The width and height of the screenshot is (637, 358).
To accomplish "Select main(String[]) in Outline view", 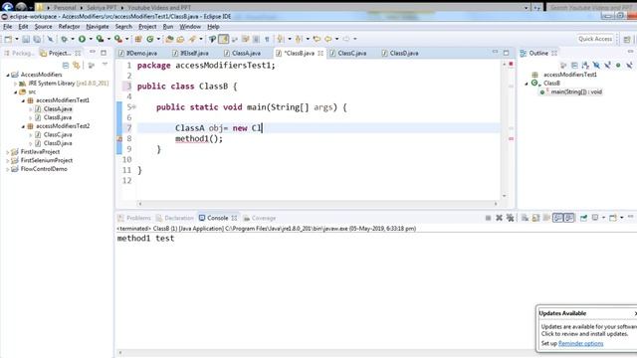I will pyautogui.click(x=576, y=92).
